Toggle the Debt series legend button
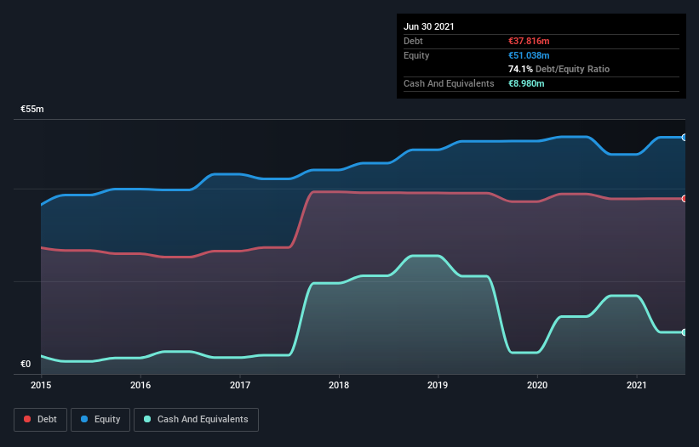 coord(41,420)
